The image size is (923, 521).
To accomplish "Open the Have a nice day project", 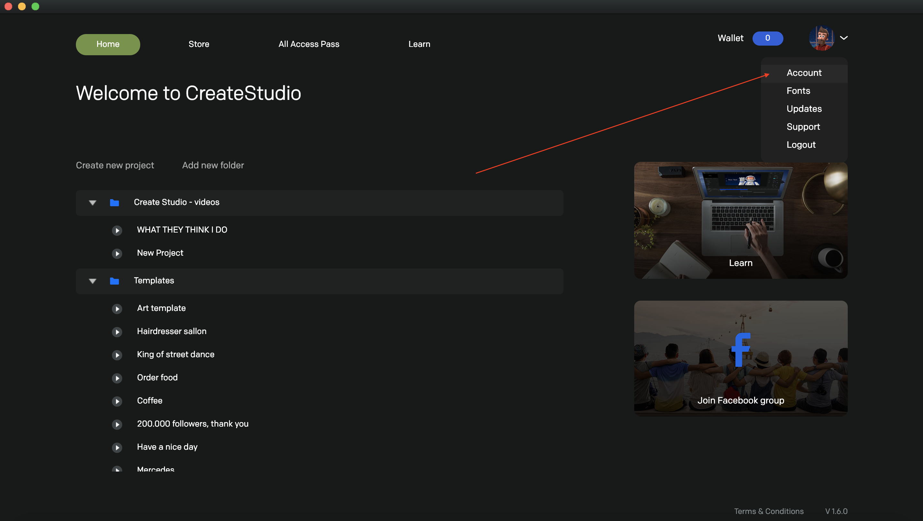I will (x=167, y=447).
